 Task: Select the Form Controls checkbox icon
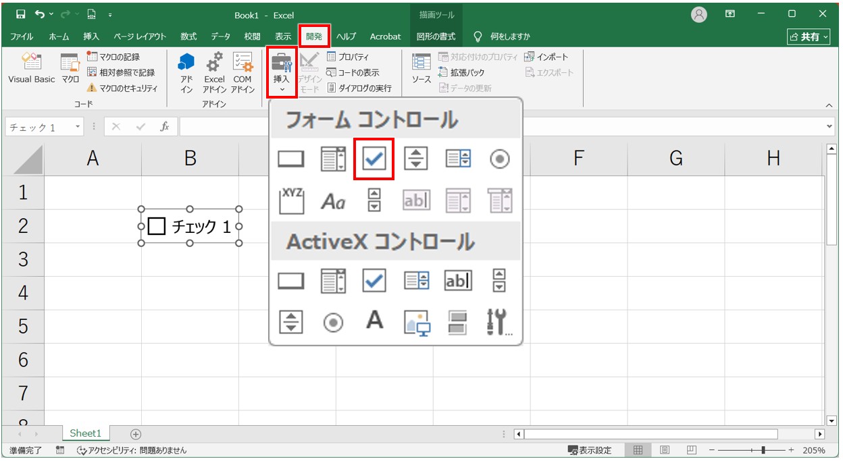[x=374, y=159]
